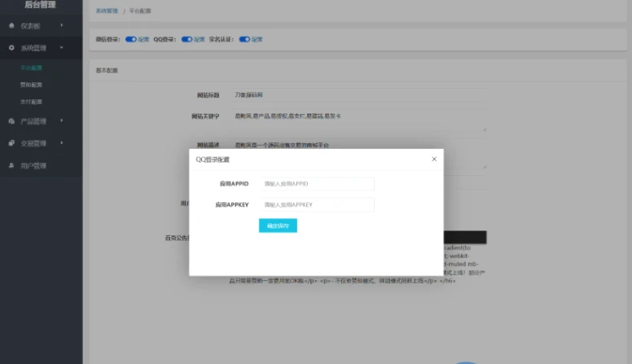Toggle the 微信登录 switch
632x364 pixels.
(x=130, y=39)
